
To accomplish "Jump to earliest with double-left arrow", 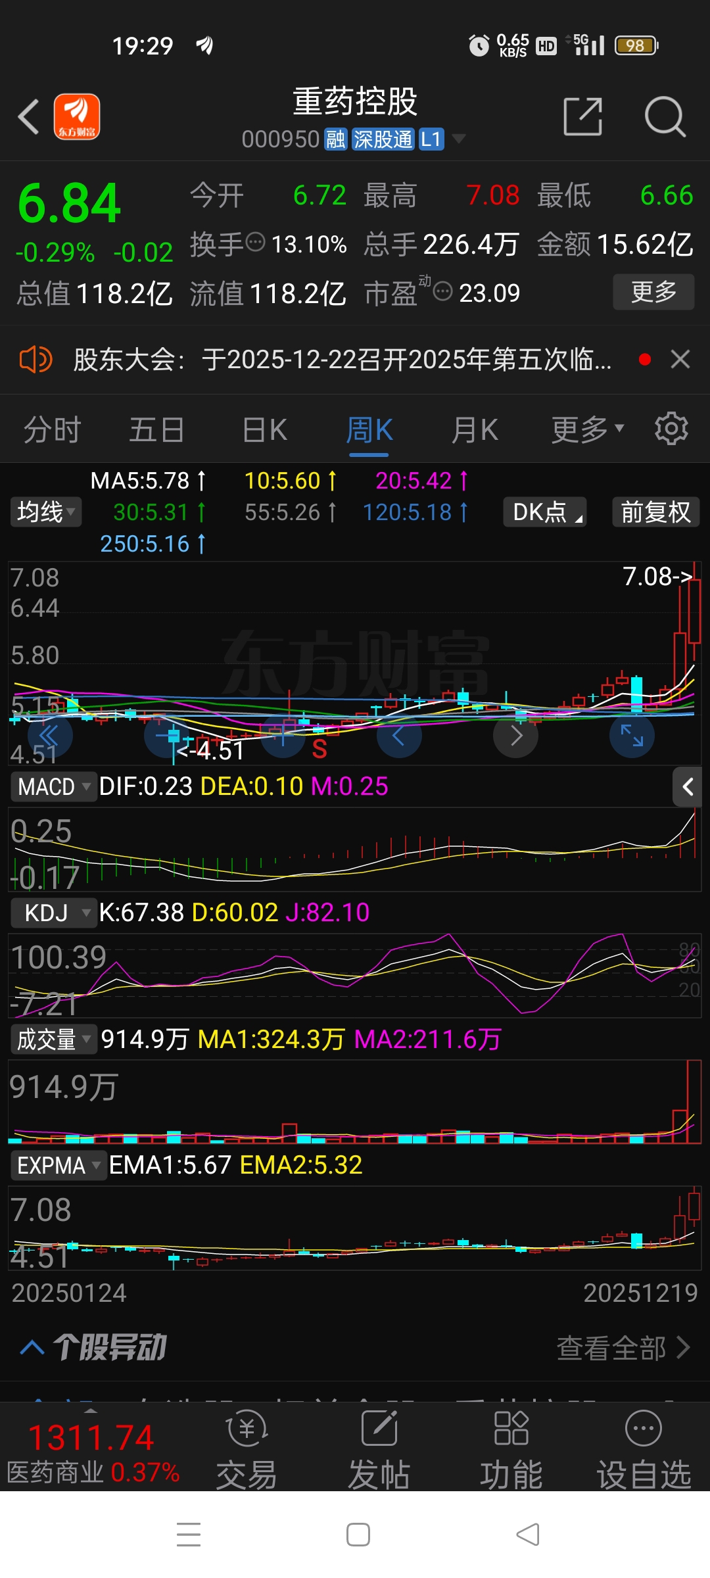I will tap(50, 735).
